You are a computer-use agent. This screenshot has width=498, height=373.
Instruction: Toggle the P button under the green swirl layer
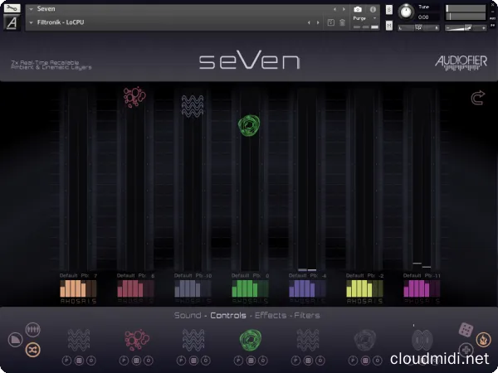click(x=238, y=361)
